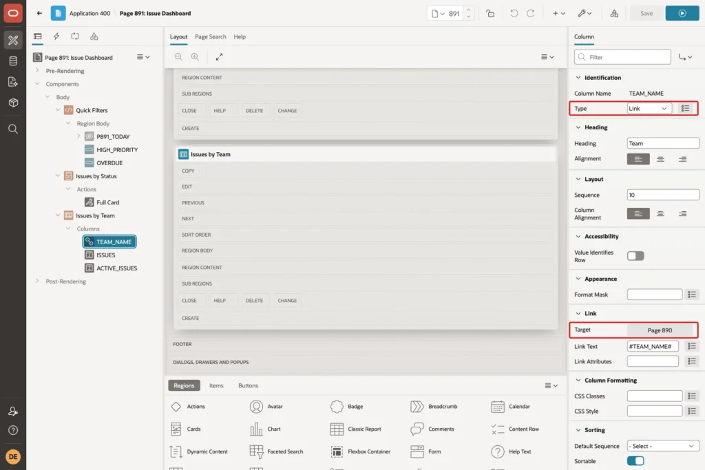Screen dimensions: 705x470
Task: Open the layout options menu
Action: [x=547, y=56]
